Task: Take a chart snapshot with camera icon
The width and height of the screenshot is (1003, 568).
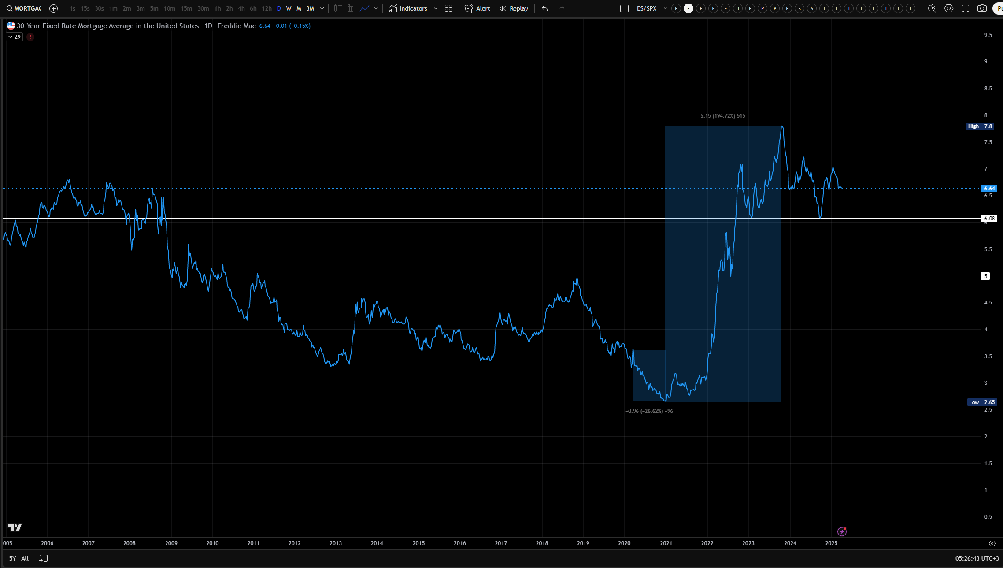Action: click(x=982, y=8)
